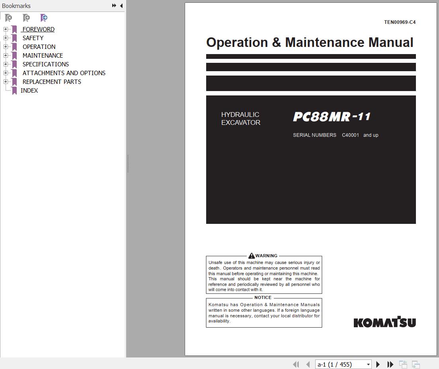The width and height of the screenshot is (439, 369).
Task: Go to first page button
Action: [296, 364]
